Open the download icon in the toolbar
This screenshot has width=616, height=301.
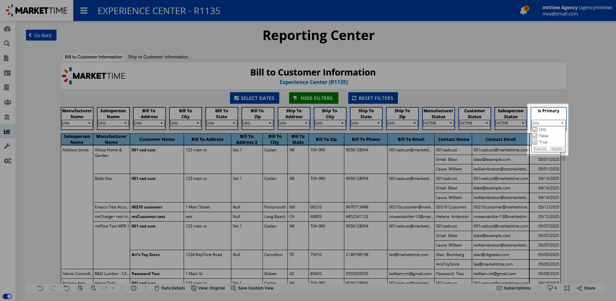(x=552, y=288)
